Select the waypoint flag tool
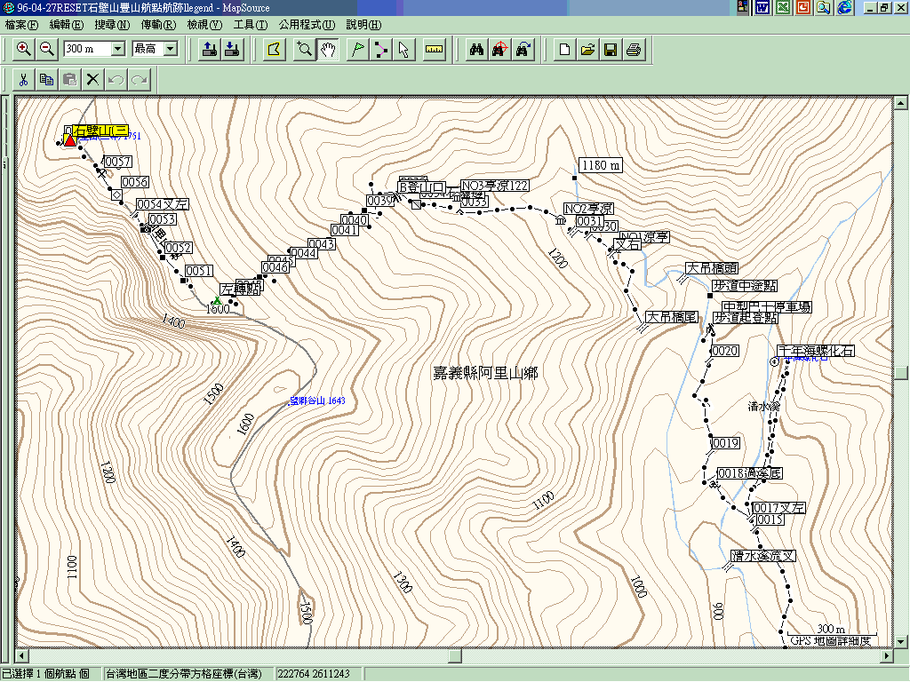 click(x=358, y=50)
